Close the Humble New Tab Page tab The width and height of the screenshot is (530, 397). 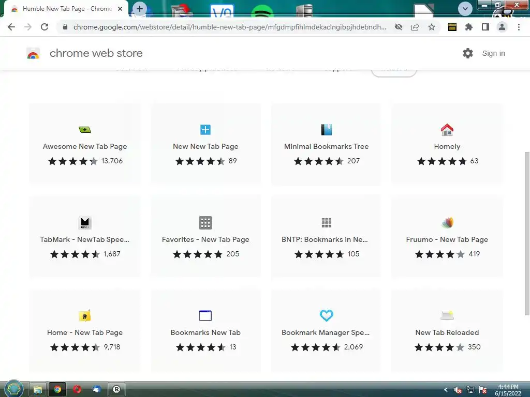(x=120, y=9)
